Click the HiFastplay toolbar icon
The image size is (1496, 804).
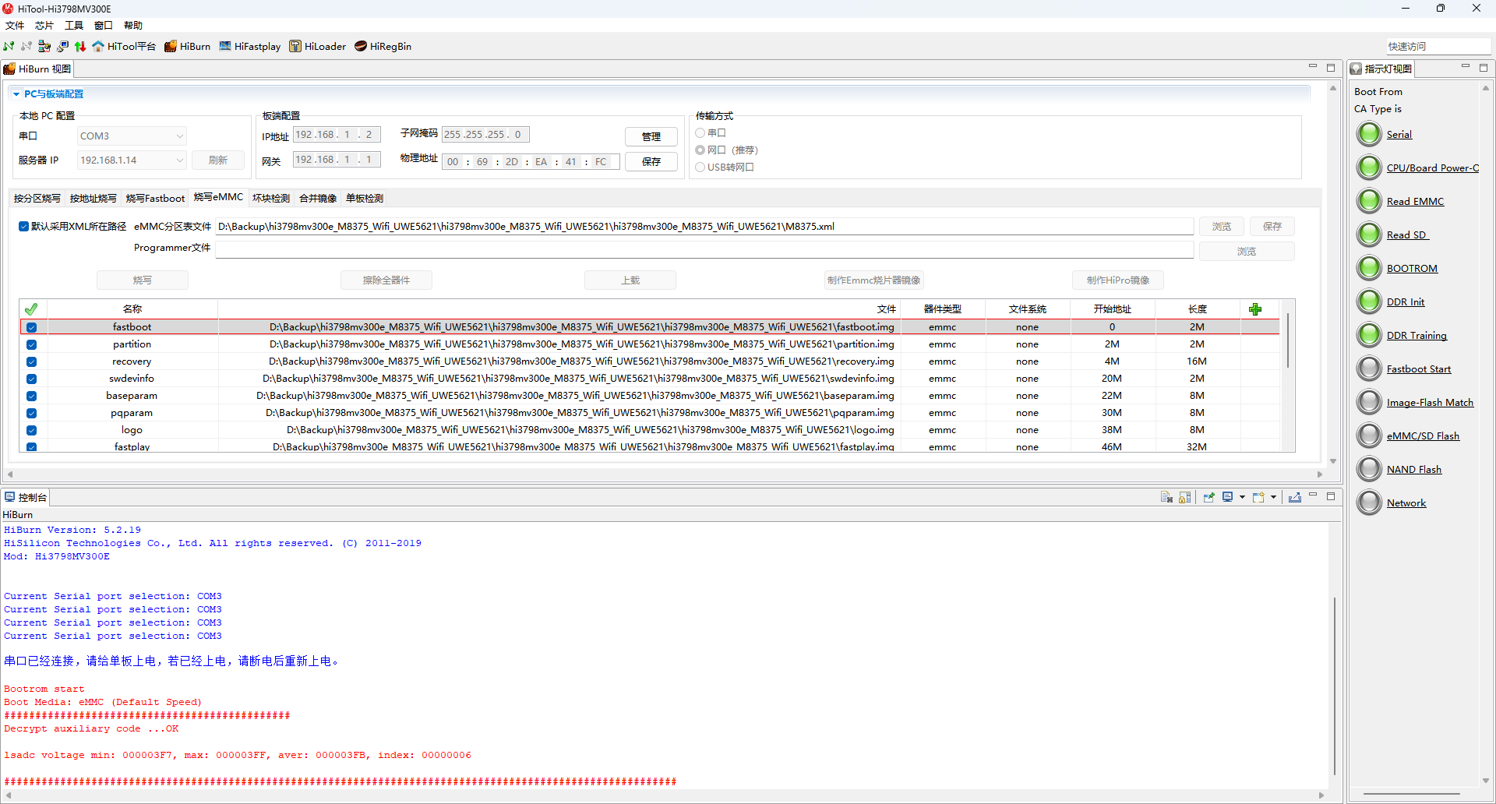(x=249, y=47)
